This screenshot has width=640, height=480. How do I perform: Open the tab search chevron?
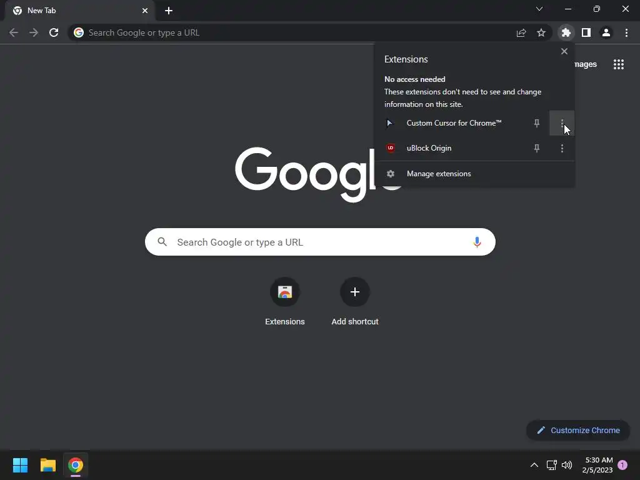click(539, 9)
